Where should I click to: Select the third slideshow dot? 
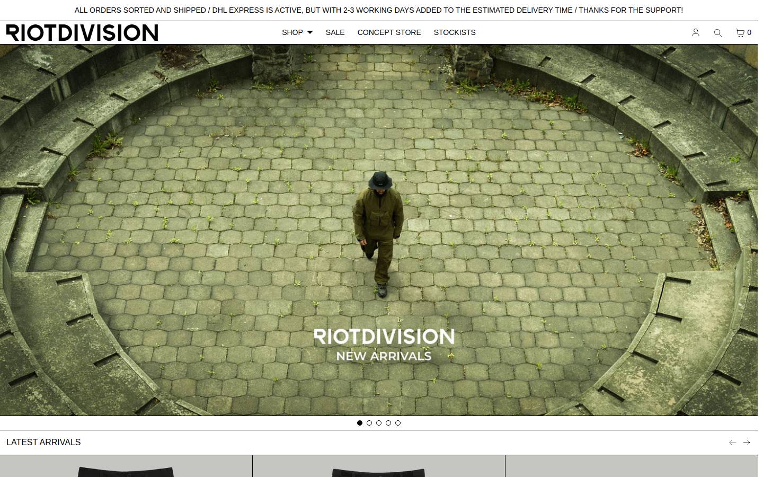[379, 423]
